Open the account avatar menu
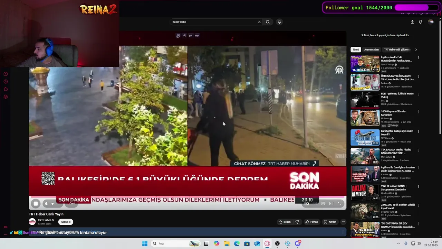The image size is (442, 249). 431,22
